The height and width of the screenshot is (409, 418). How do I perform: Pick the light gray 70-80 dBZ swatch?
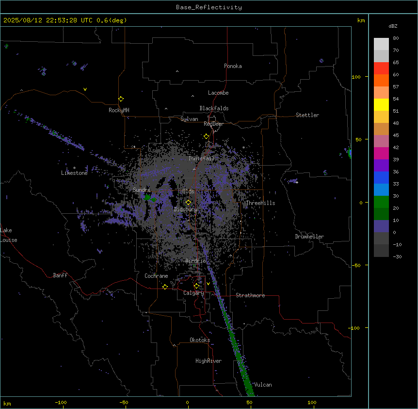[381, 44]
